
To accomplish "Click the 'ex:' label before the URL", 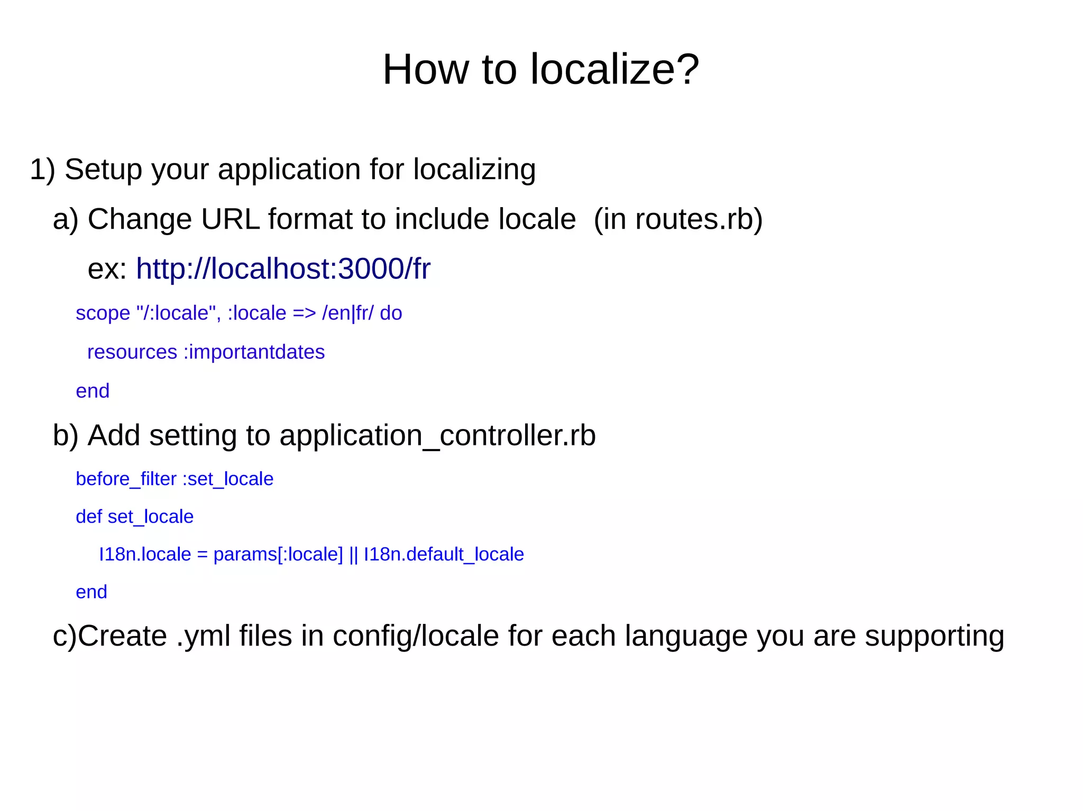I will (107, 269).
